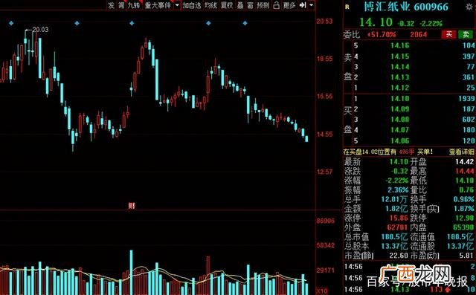Click the 外盘 value 62701

[397, 227]
